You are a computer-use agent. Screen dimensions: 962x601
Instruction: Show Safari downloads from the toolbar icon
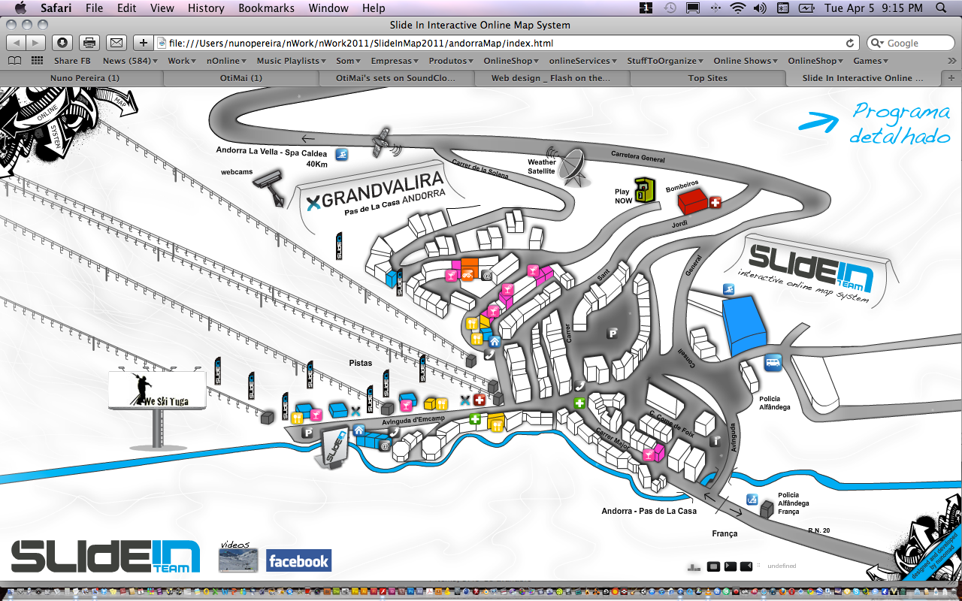point(62,43)
